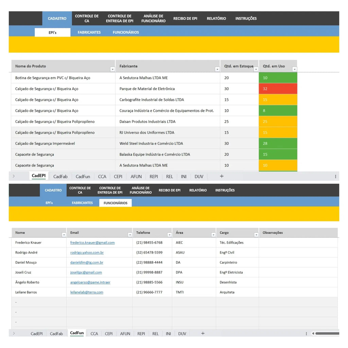Open frederico.knauer@gmail.com email link
Image resolution: width=348 pixels, height=348 pixels.
pos(92,243)
